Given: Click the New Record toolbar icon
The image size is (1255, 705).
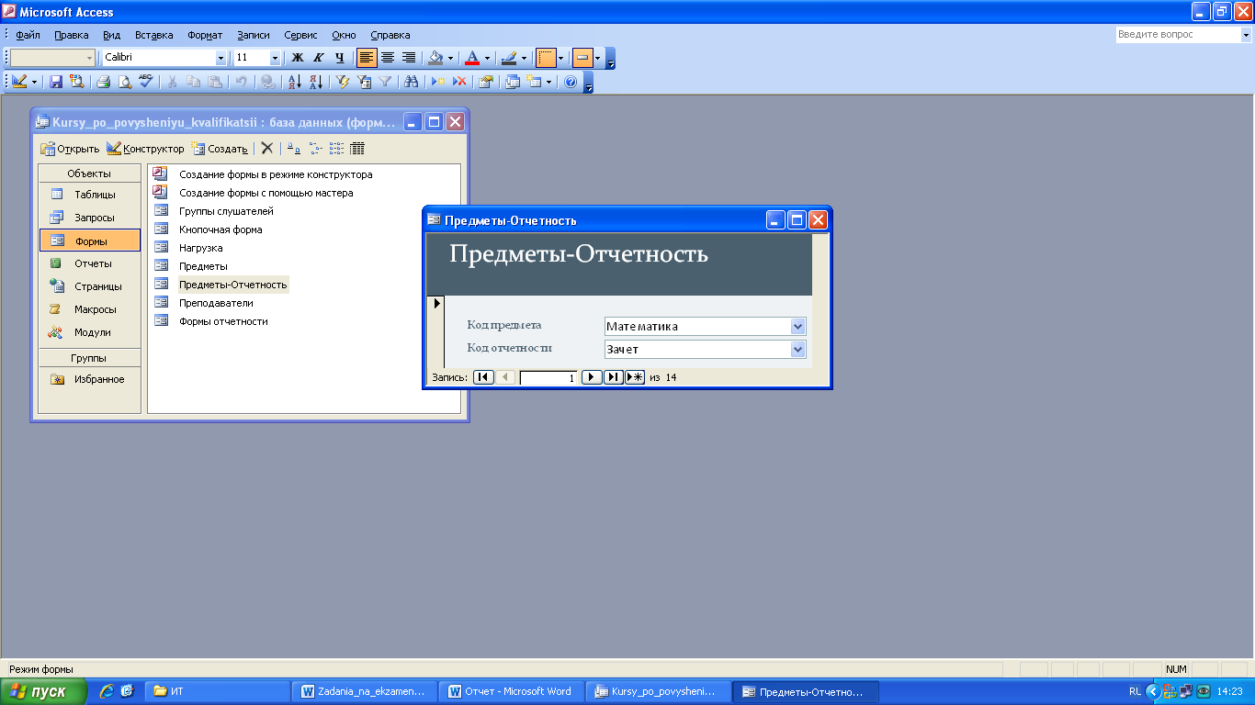Looking at the screenshot, I should point(439,82).
